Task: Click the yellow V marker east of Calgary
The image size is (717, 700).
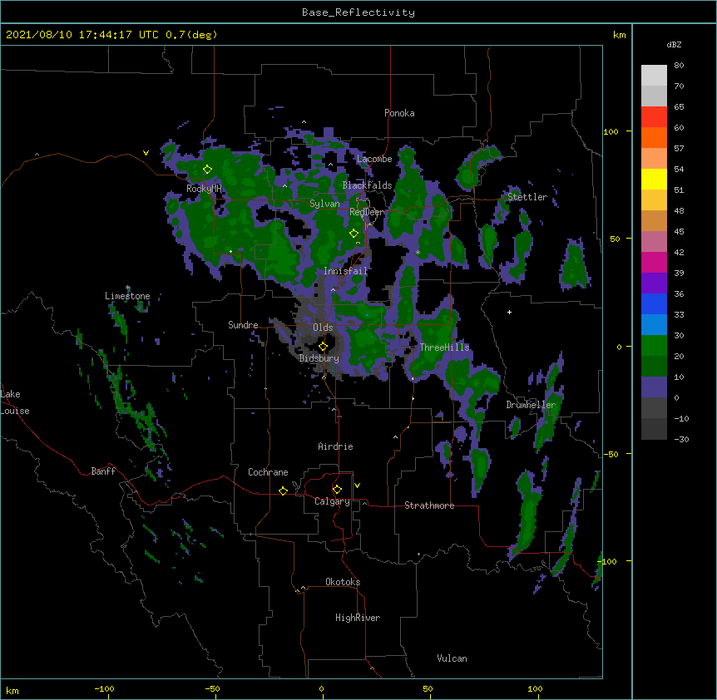Action: (x=357, y=486)
